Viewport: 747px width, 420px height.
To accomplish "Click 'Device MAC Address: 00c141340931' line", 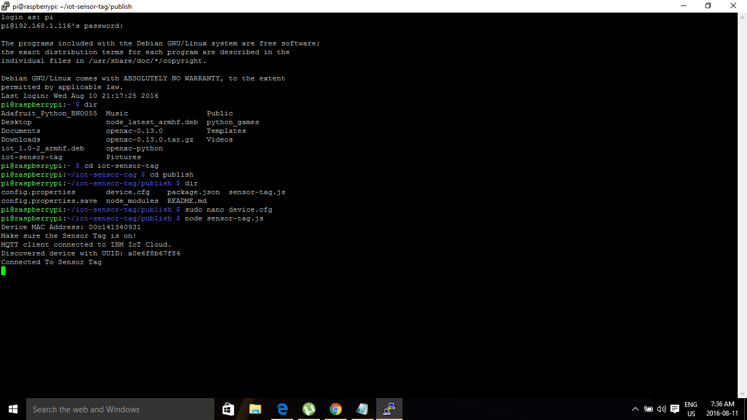I will pos(71,227).
